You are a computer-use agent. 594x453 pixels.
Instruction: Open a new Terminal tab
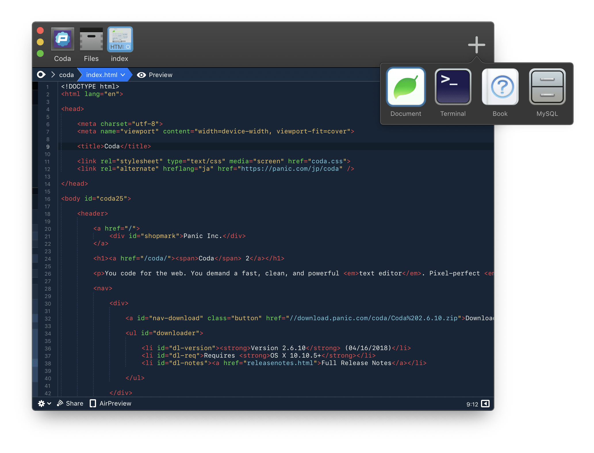pos(453,87)
